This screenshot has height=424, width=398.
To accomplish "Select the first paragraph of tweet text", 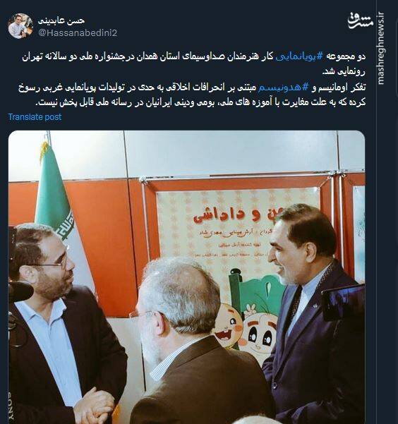I will [x=193, y=64].
